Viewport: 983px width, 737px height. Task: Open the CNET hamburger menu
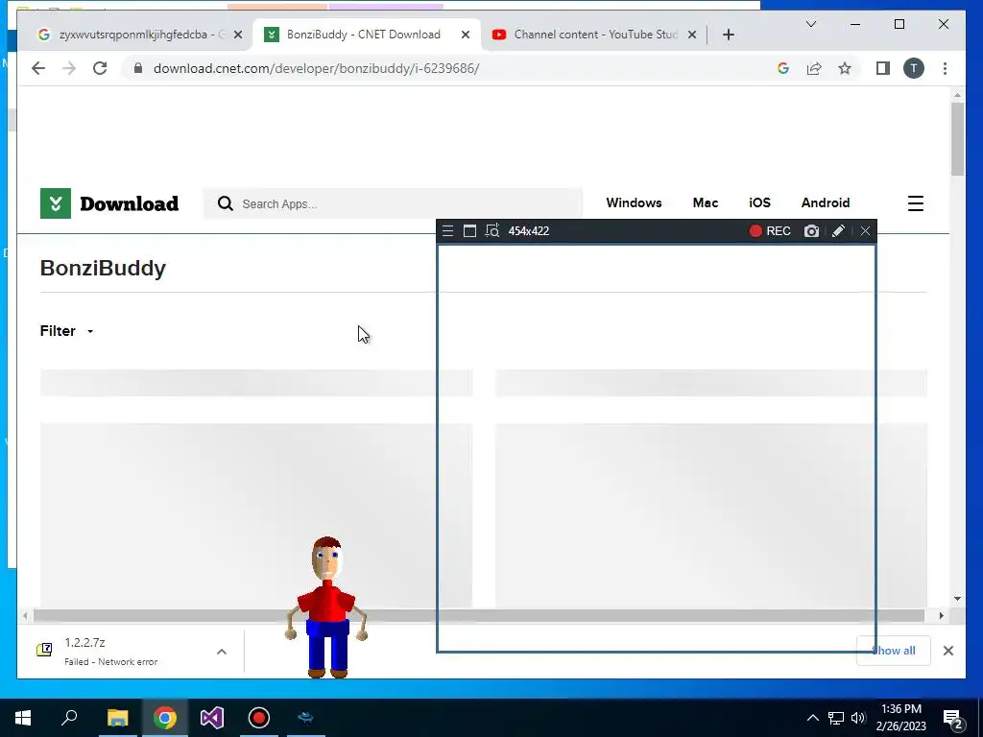coord(915,203)
